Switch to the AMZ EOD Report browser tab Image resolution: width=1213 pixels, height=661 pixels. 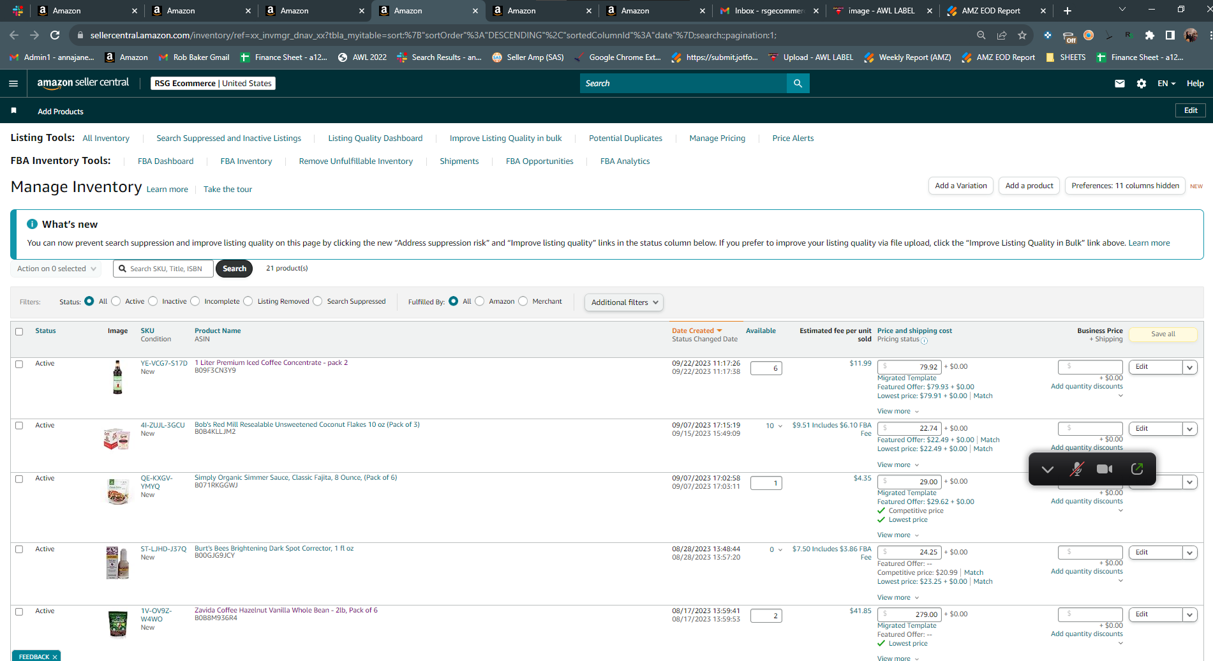tap(991, 11)
